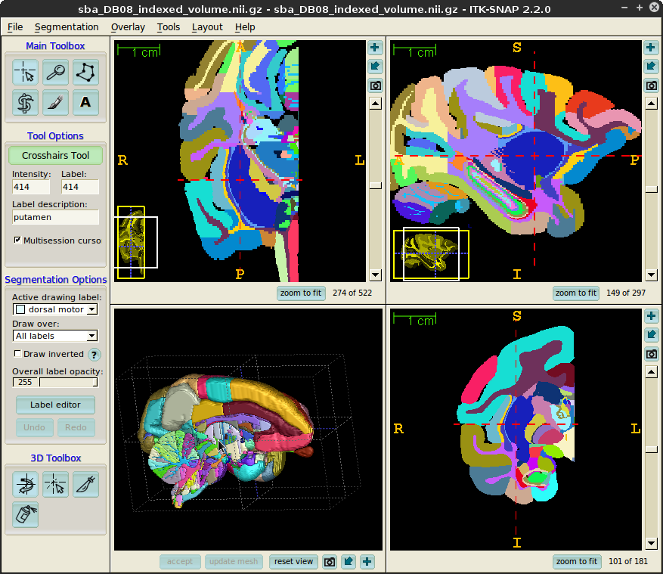Screen dimensions: 663x574
Task: Open the Overlay menu
Action: (128, 27)
